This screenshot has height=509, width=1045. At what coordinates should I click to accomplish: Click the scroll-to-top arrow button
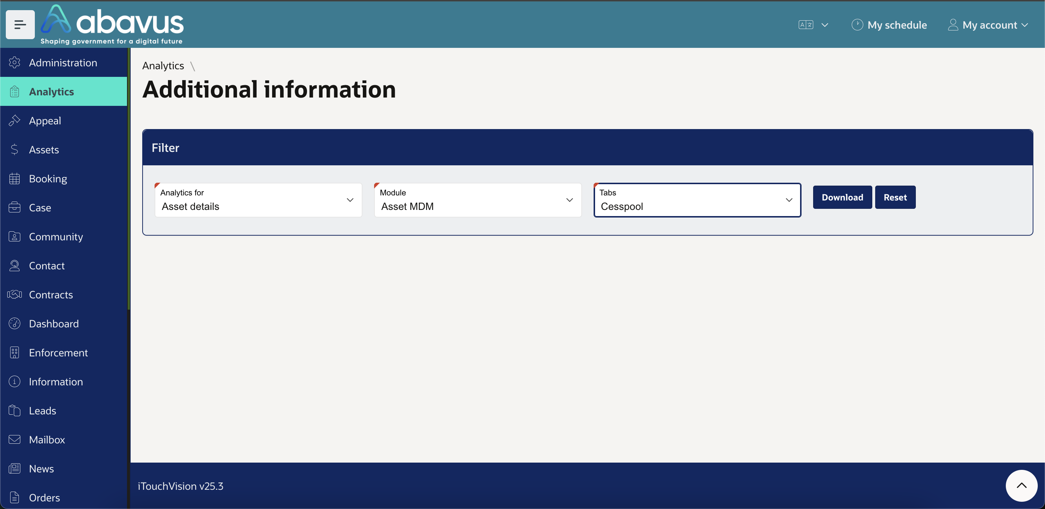click(x=1021, y=485)
